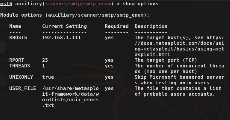Click the RPORT value 25
The height and width of the screenshot is (120, 230).
(45, 60)
